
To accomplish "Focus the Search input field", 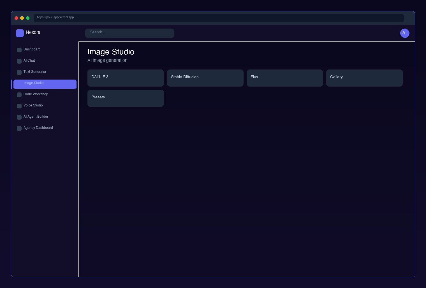I will click(x=129, y=33).
